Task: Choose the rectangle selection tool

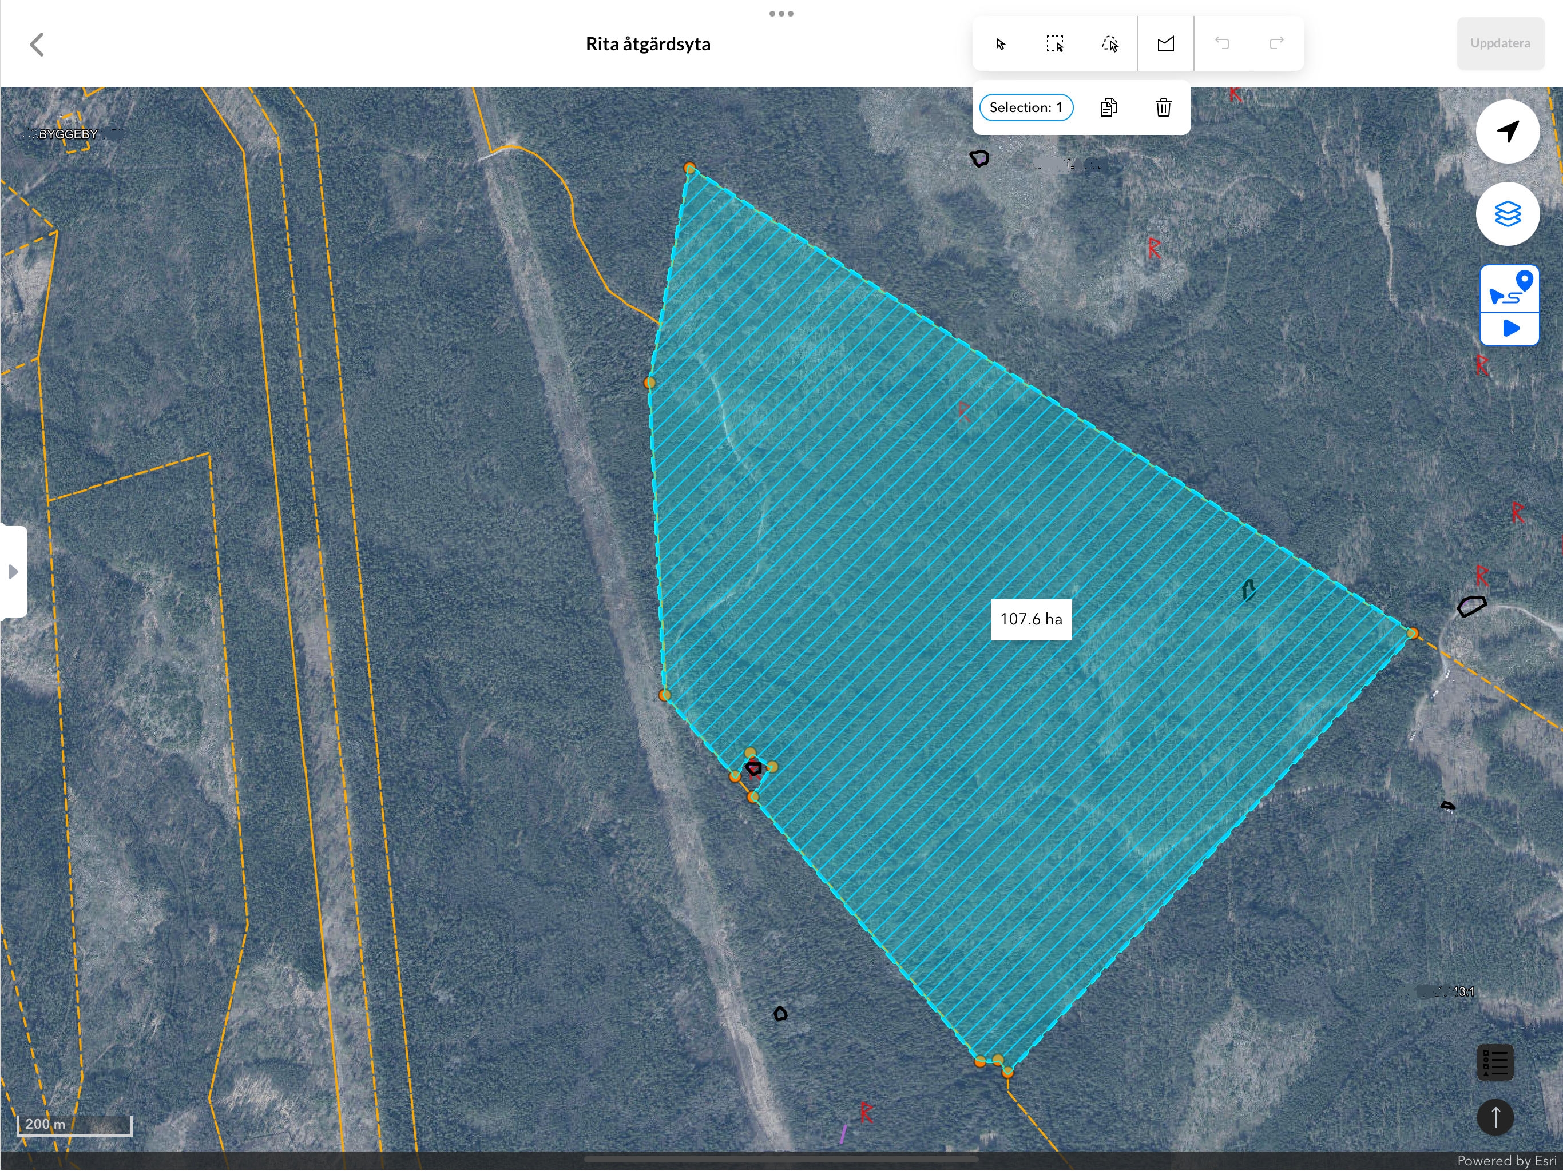Action: click(x=1054, y=45)
